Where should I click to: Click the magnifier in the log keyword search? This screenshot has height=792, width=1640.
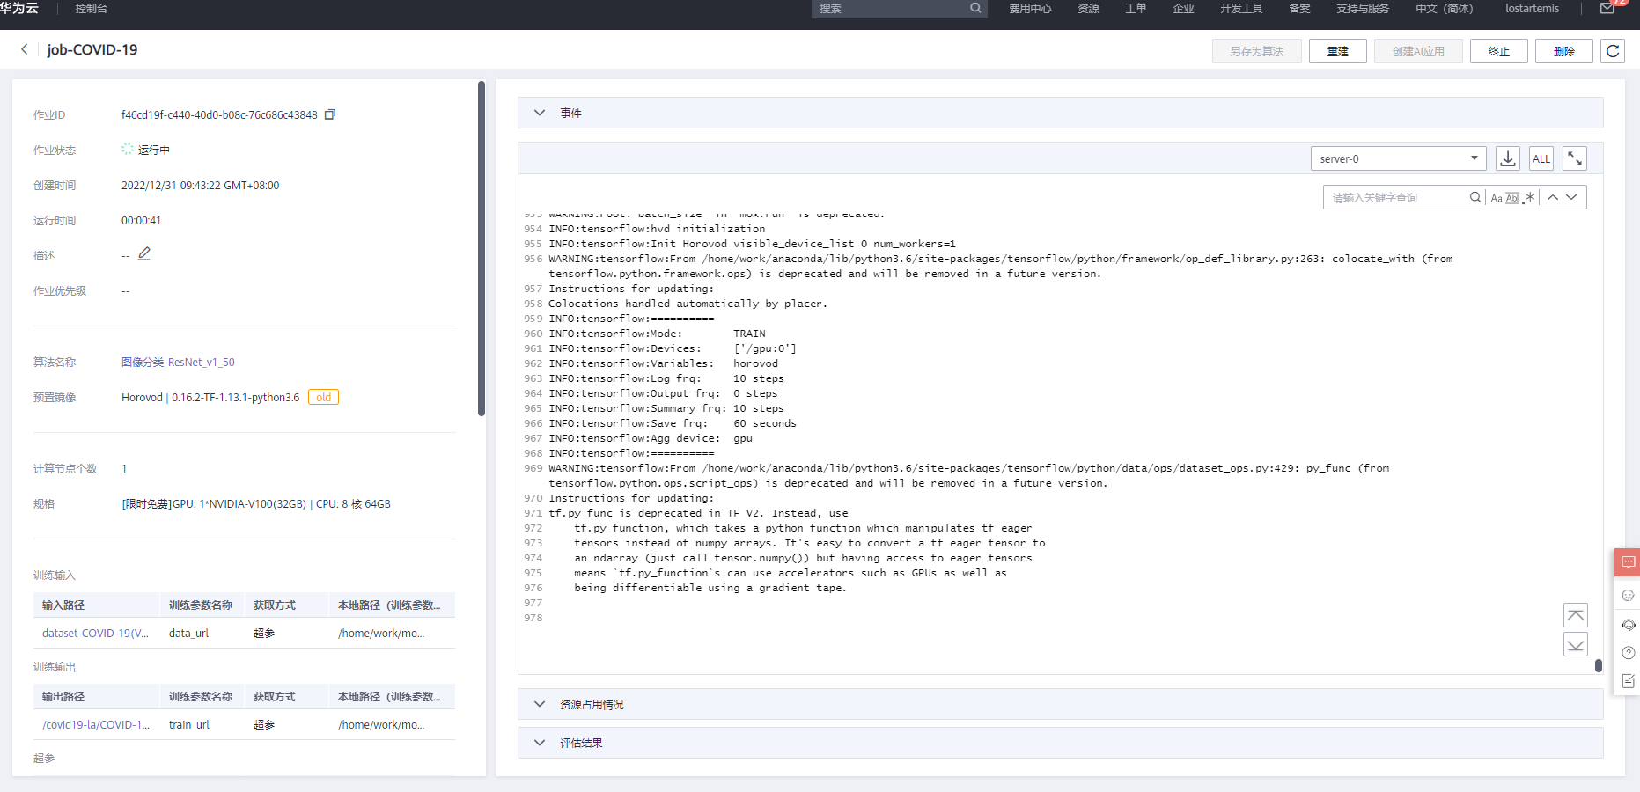point(1475,197)
